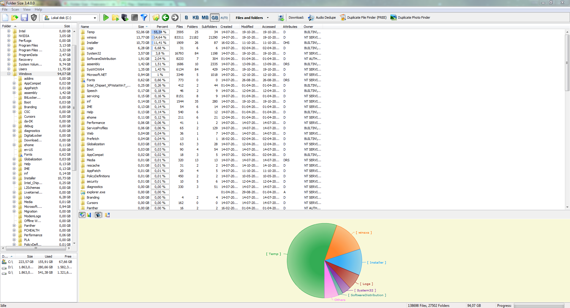Enable AUTO size unit mode
570x308 pixels.
coord(224,17)
